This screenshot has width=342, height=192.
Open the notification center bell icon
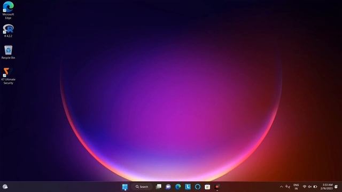click(x=336, y=187)
